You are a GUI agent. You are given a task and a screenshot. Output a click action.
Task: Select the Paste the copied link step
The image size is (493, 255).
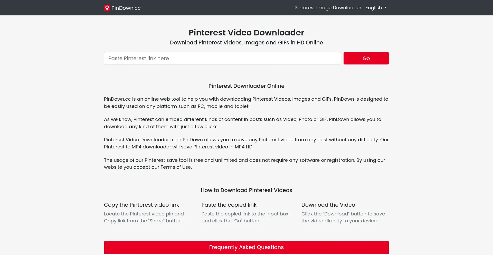[x=229, y=205]
